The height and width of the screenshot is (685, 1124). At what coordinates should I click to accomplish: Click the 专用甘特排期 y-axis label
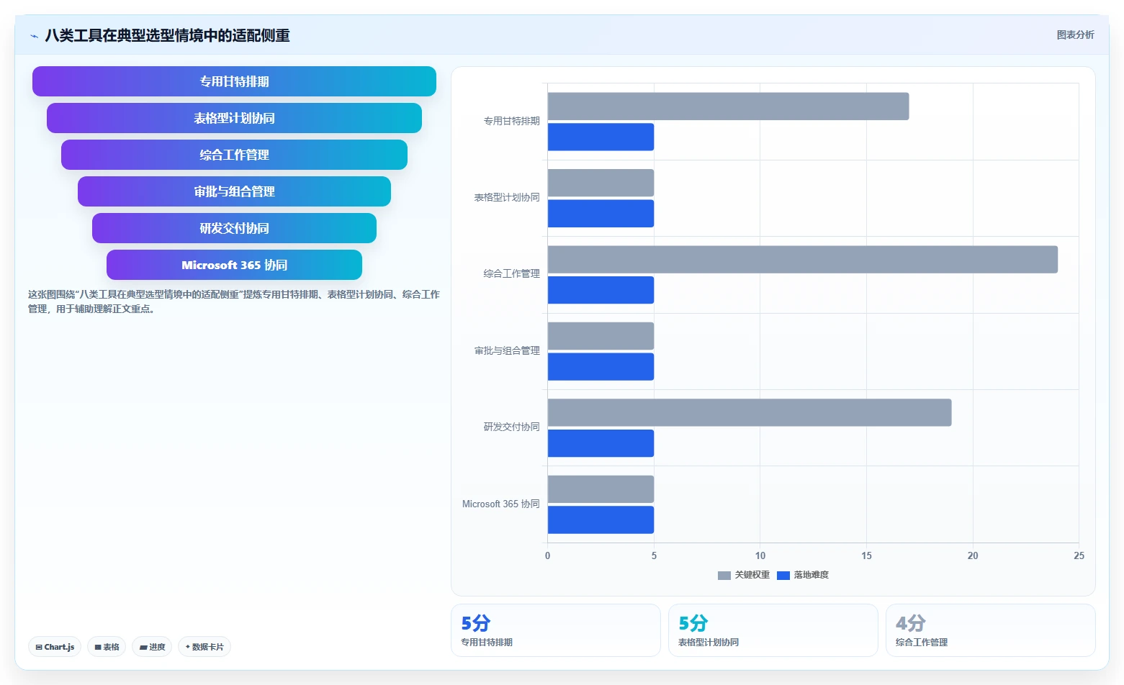tap(511, 121)
